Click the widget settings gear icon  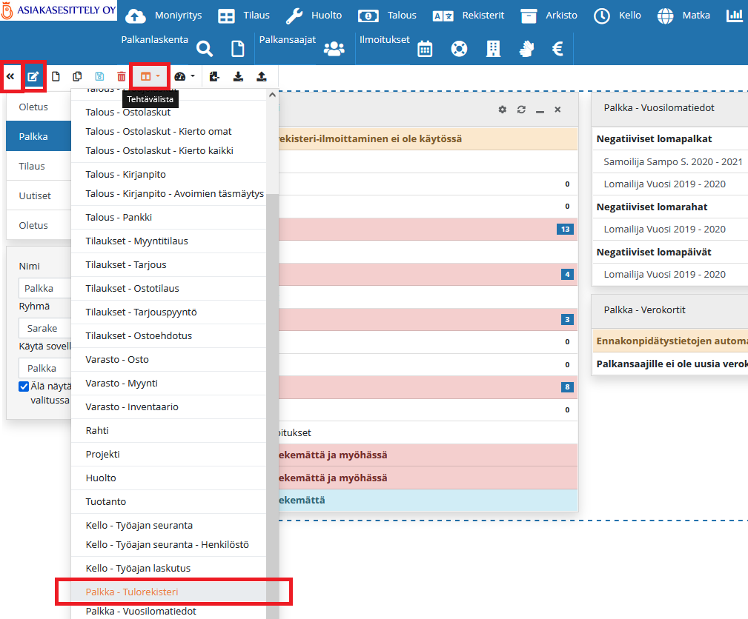click(x=503, y=110)
